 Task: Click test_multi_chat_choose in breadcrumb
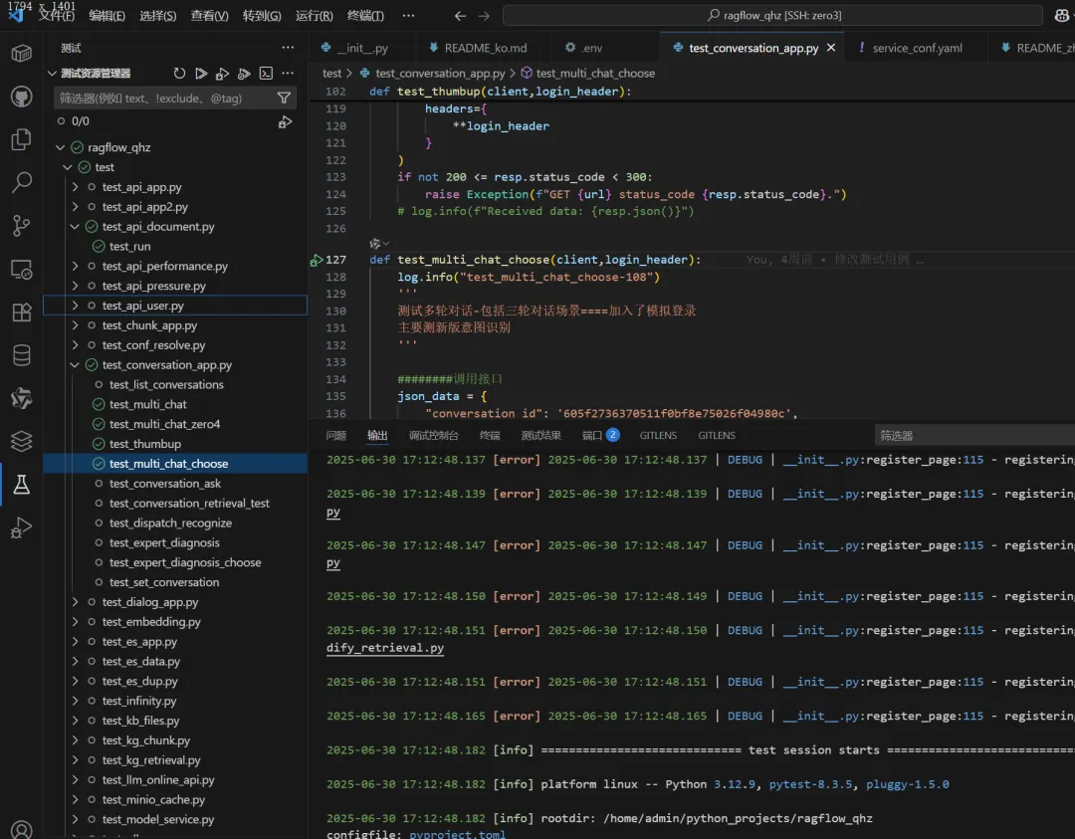(x=595, y=74)
